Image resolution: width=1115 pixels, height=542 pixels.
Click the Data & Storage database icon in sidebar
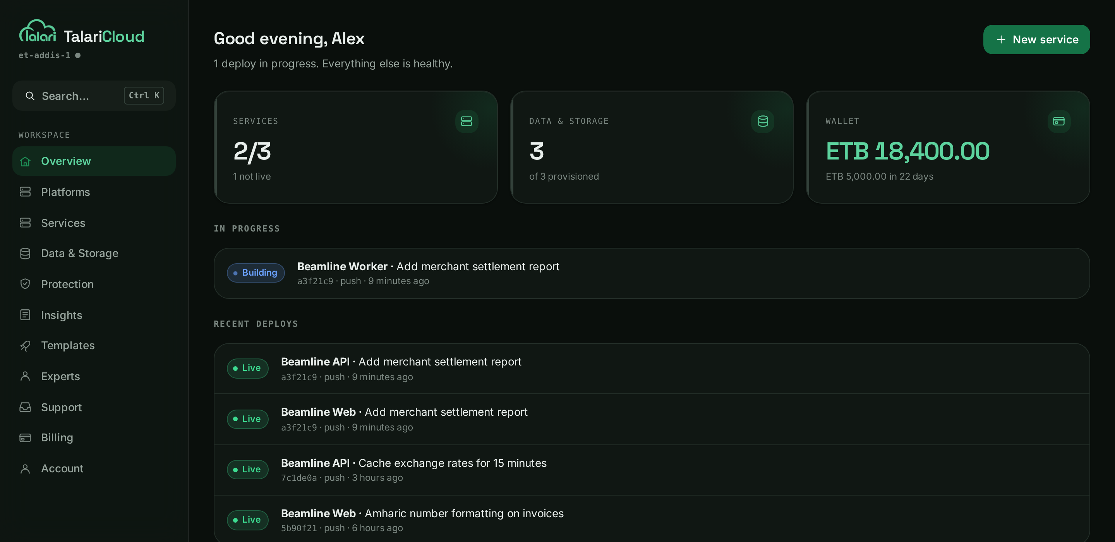[25, 254]
